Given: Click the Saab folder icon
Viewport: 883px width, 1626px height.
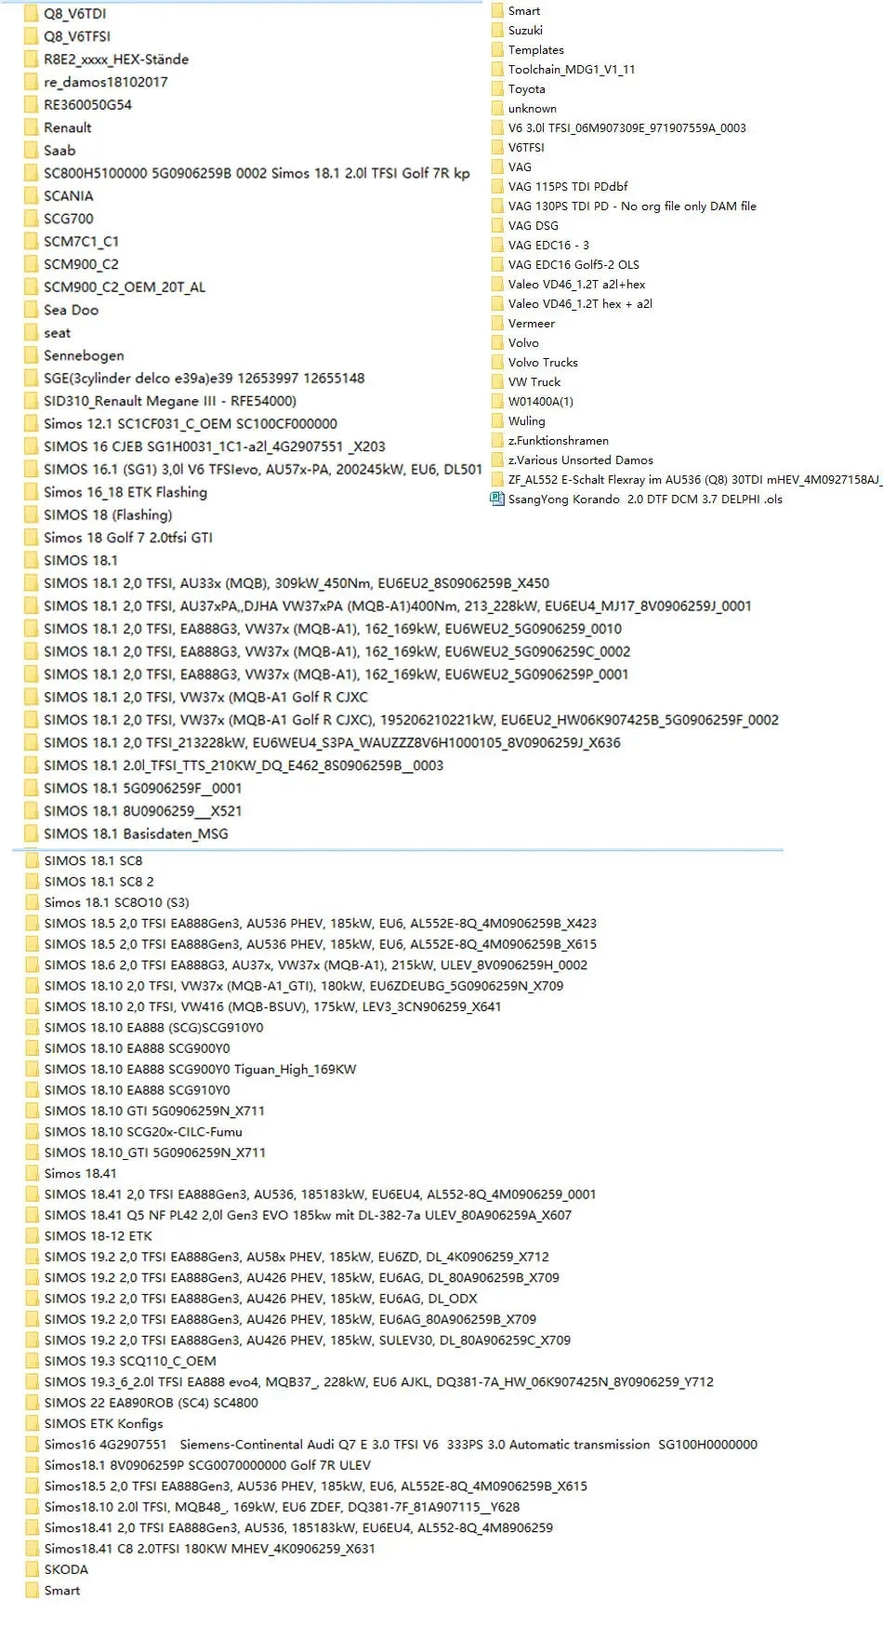Looking at the screenshot, I should 31,151.
